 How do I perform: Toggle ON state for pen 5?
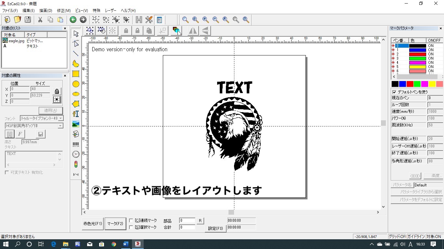coord(431,67)
